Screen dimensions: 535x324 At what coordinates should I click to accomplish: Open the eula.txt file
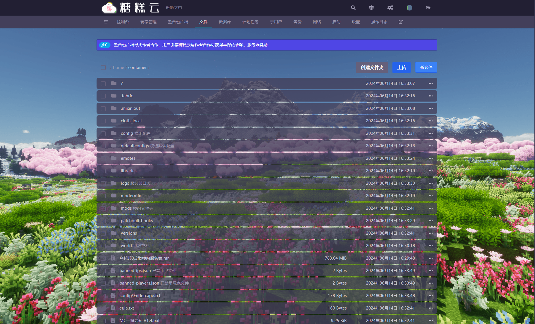[267, 308]
